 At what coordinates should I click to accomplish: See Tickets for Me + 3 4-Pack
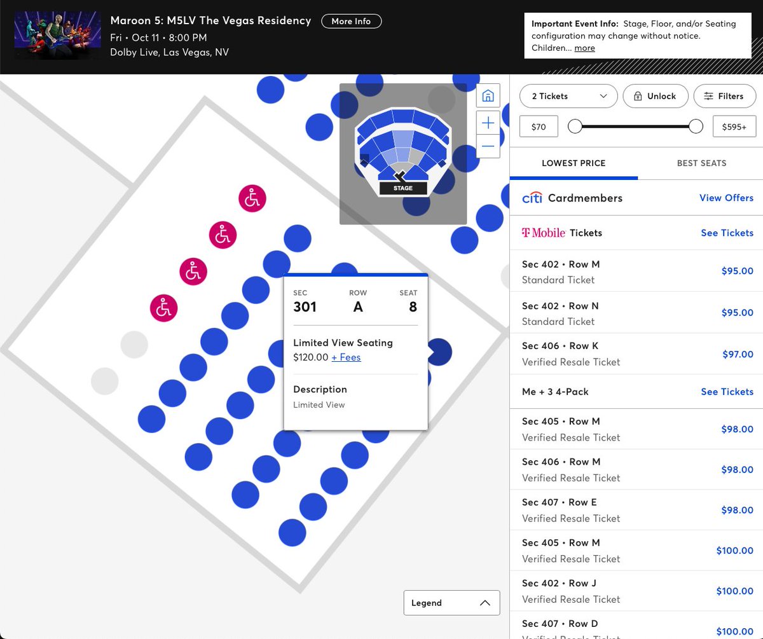click(727, 392)
